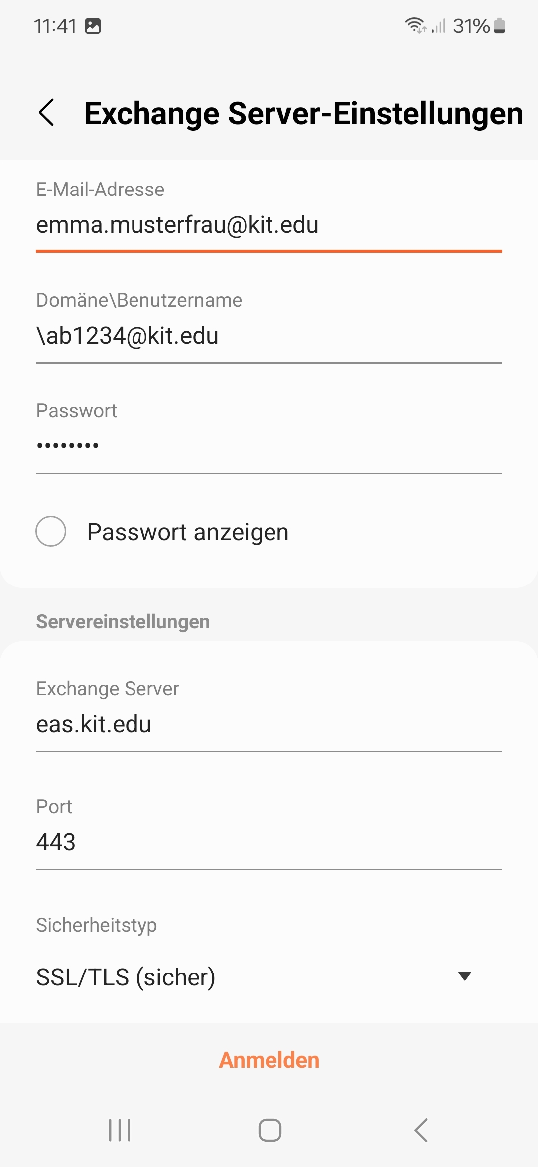Edit the Exchange Server field eas.kit.edu
This screenshot has height=1167, width=538.
[x=269, y=724]
